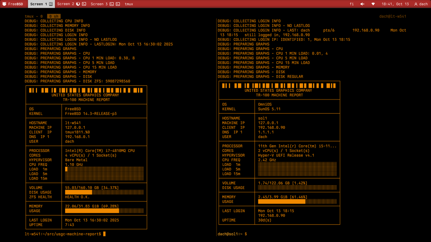Switch to Screen 2 workspace
This screenshot has width=431, height=242.
click(x=71, y=4)
